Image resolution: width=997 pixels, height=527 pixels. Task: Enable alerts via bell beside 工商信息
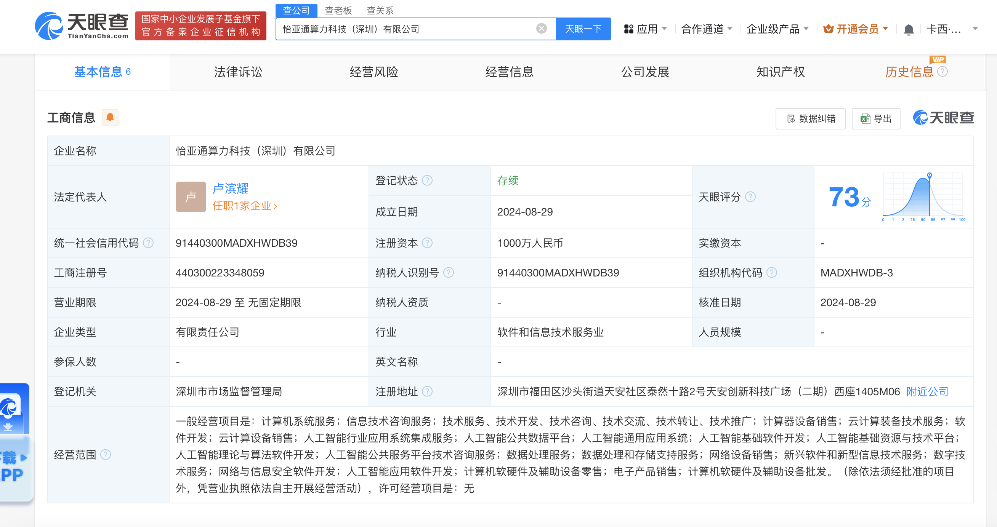(109, 117)
